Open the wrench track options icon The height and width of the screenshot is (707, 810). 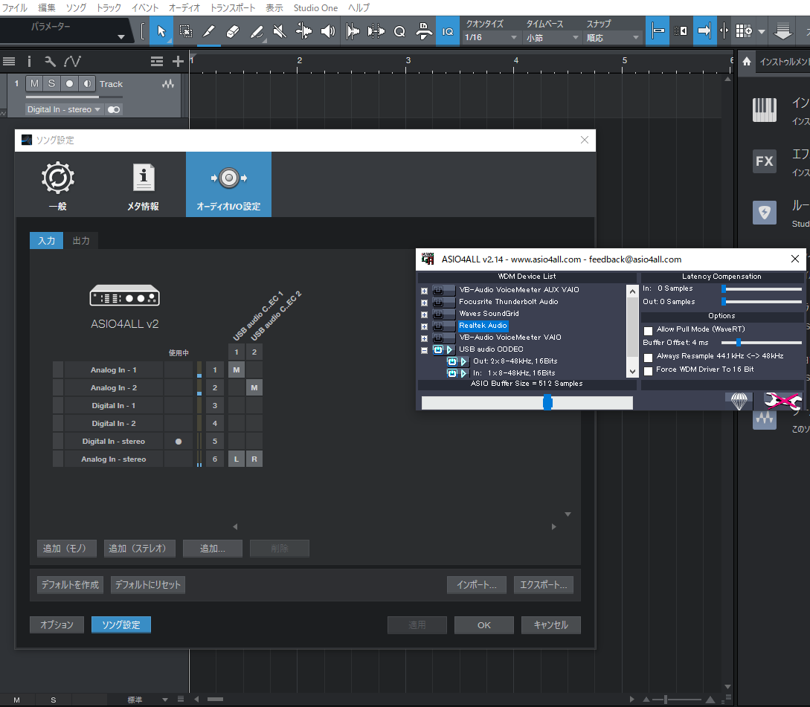(50, 62)
